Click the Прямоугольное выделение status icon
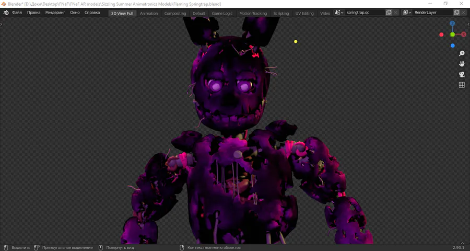This screenshot has height=251, width=470. pyautogui.click(x=37, y=247)
